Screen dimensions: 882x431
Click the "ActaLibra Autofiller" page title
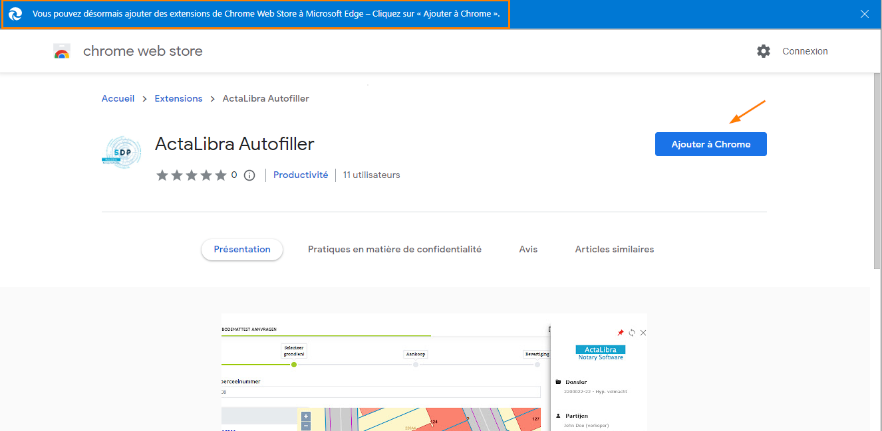coord(234,143)
